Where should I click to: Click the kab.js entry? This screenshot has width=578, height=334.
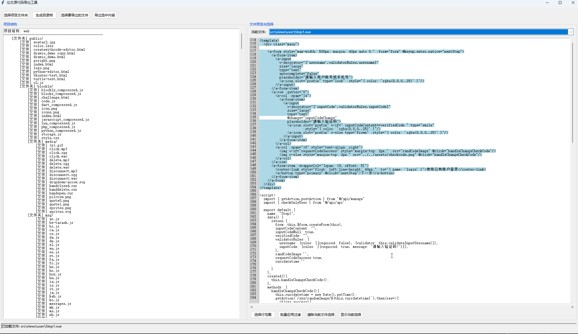pos(49,296)
